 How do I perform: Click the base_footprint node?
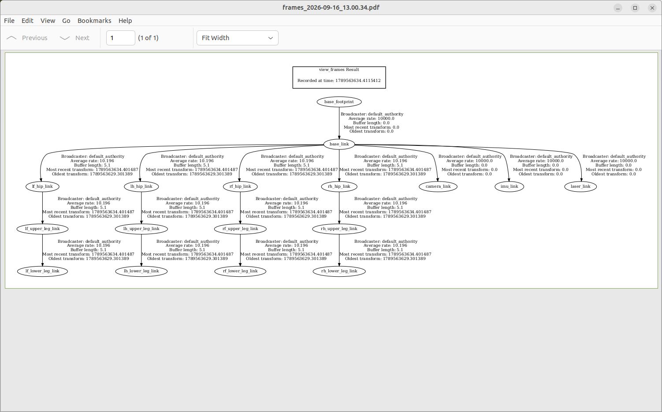(339, 102)
